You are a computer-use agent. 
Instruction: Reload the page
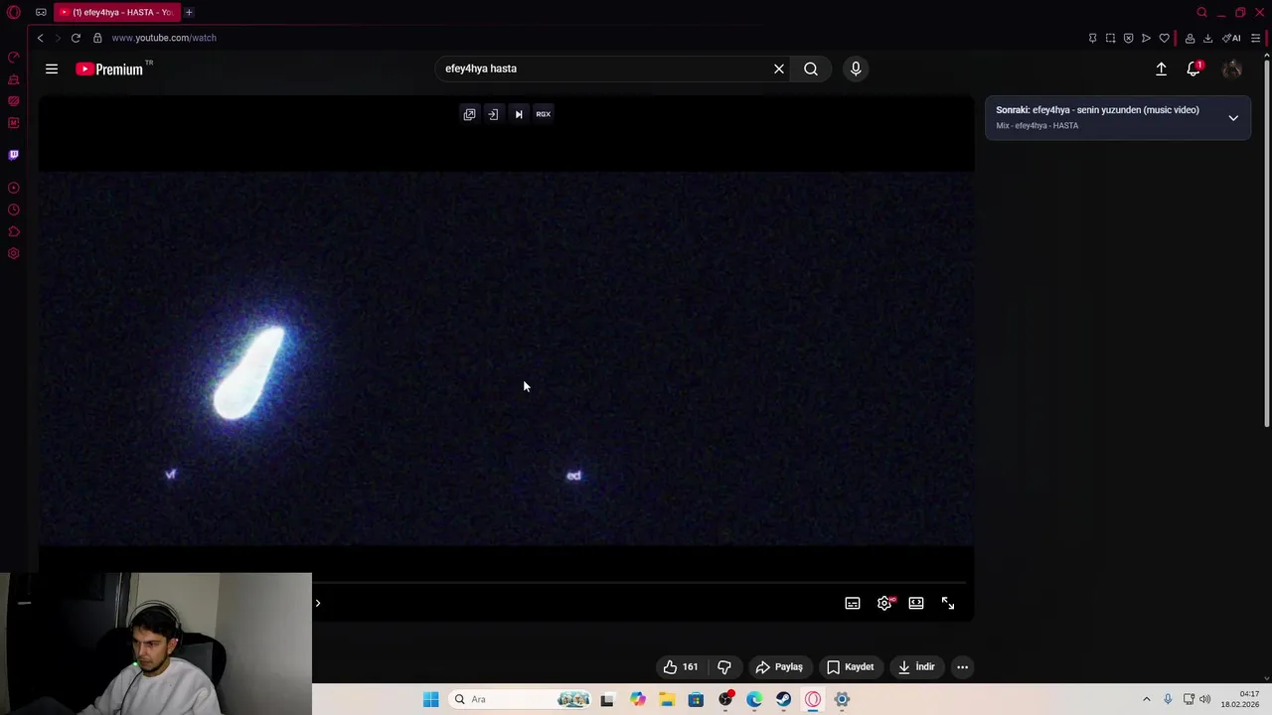coord(76,38)
